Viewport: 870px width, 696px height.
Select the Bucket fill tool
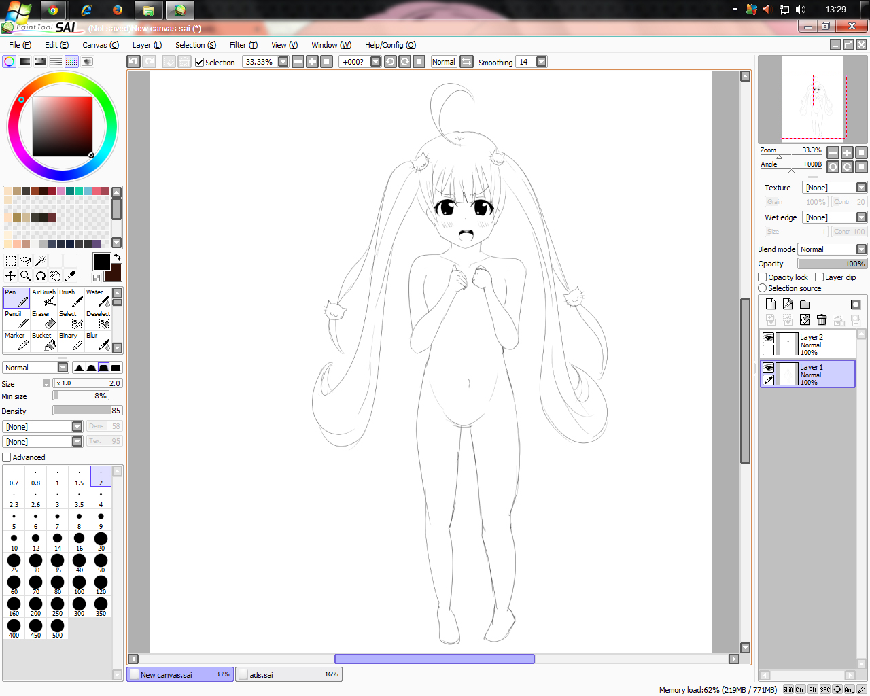point(43,341)
